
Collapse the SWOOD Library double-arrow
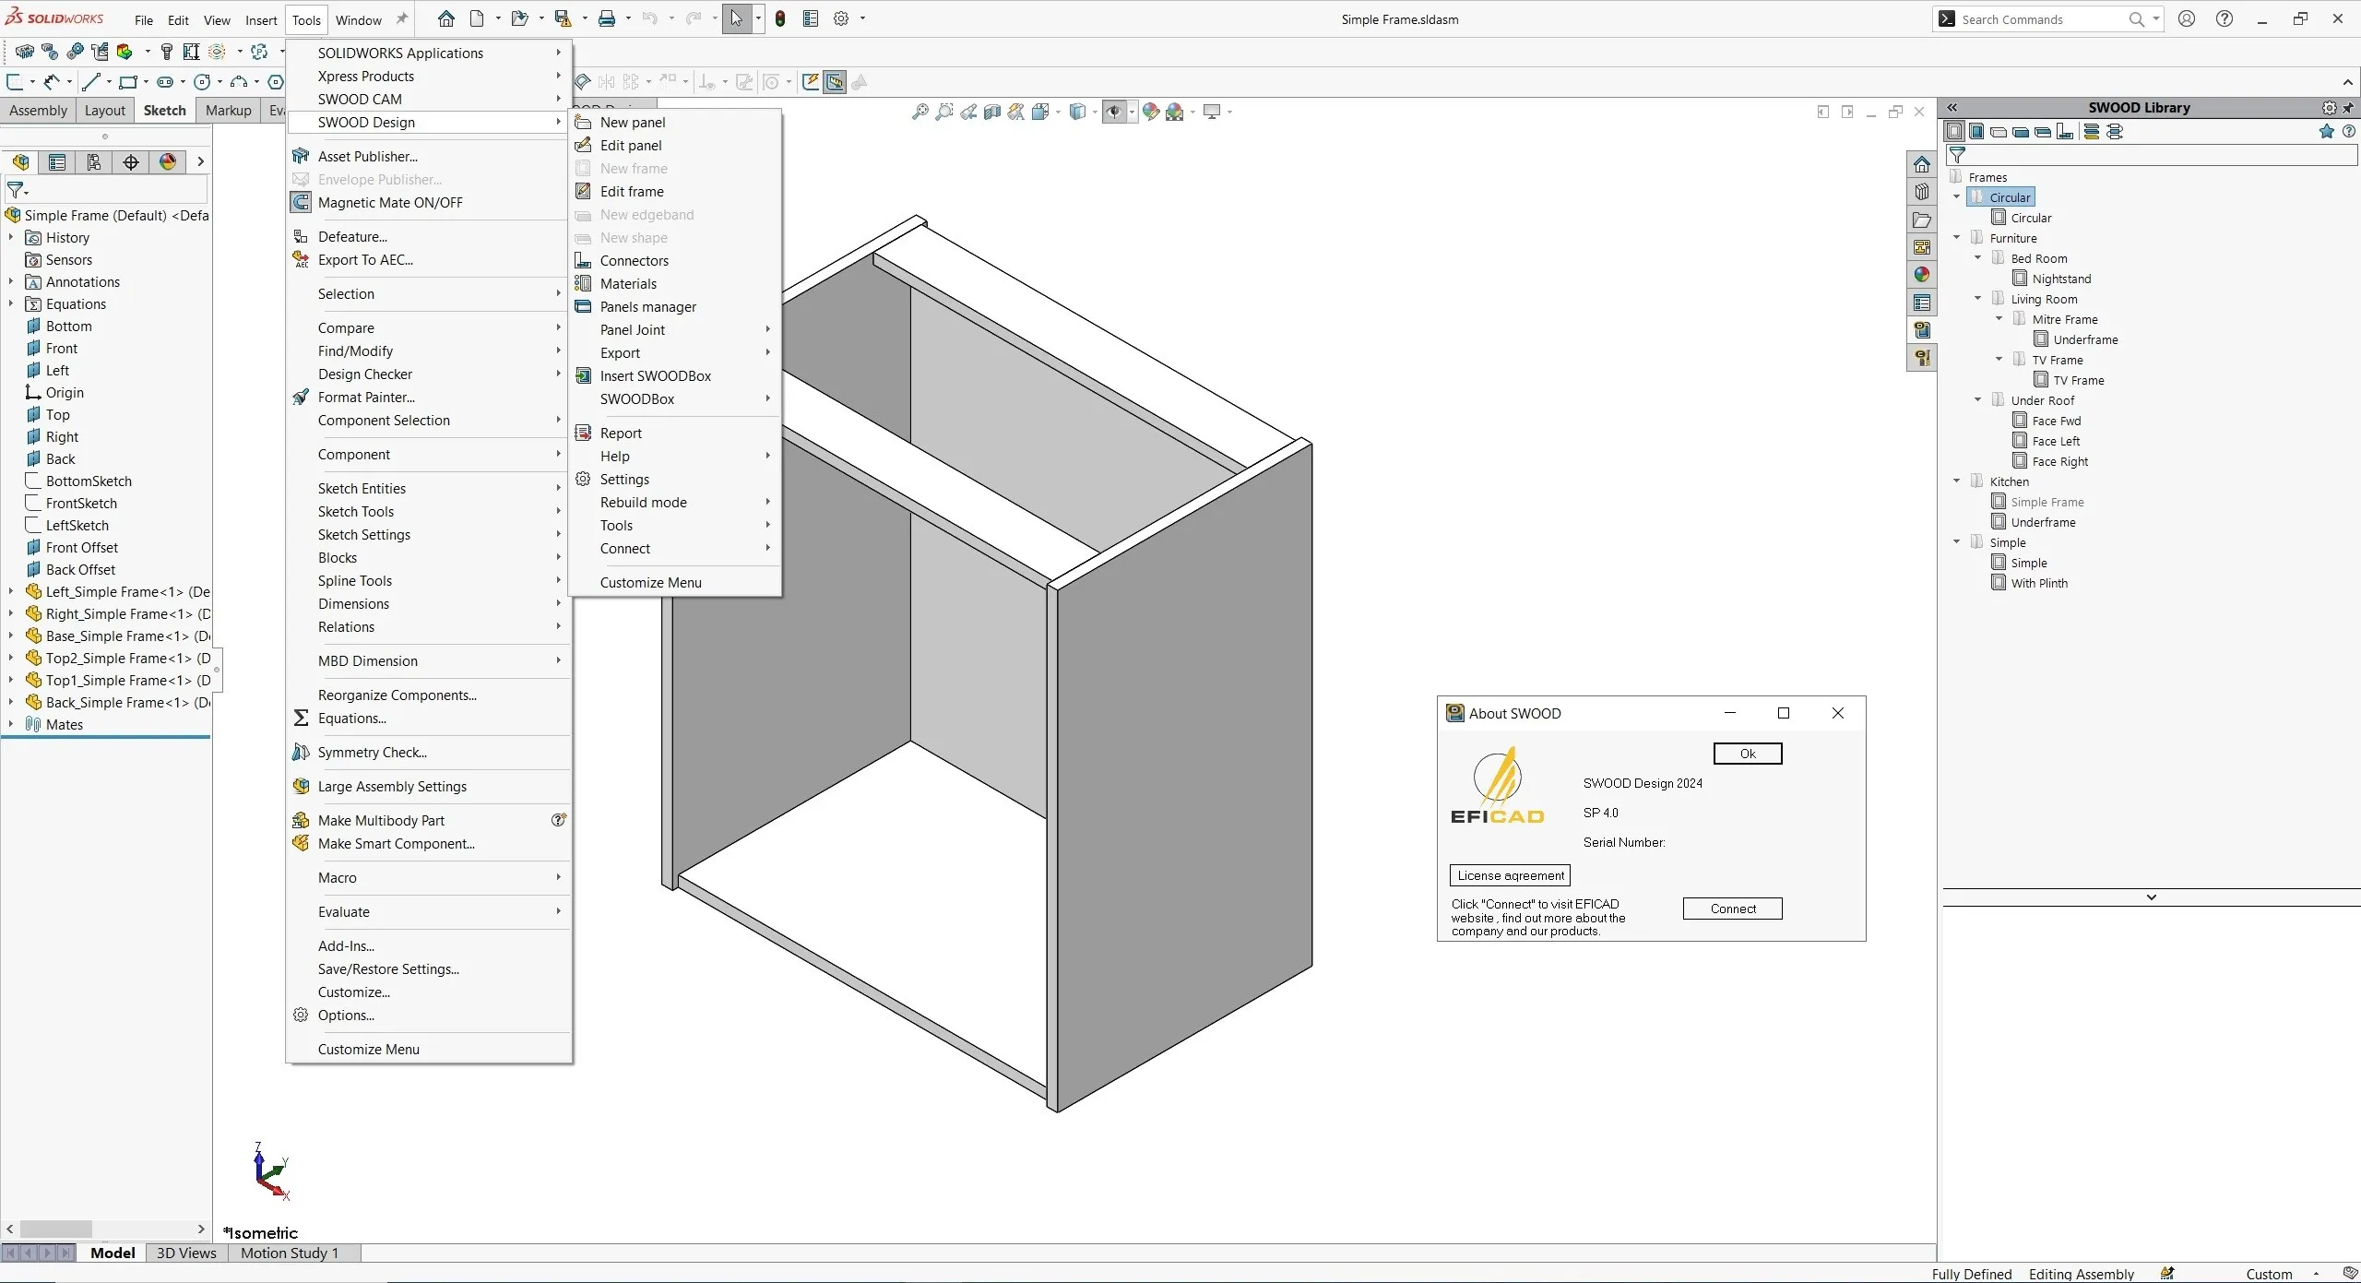tap(1952, 108)
